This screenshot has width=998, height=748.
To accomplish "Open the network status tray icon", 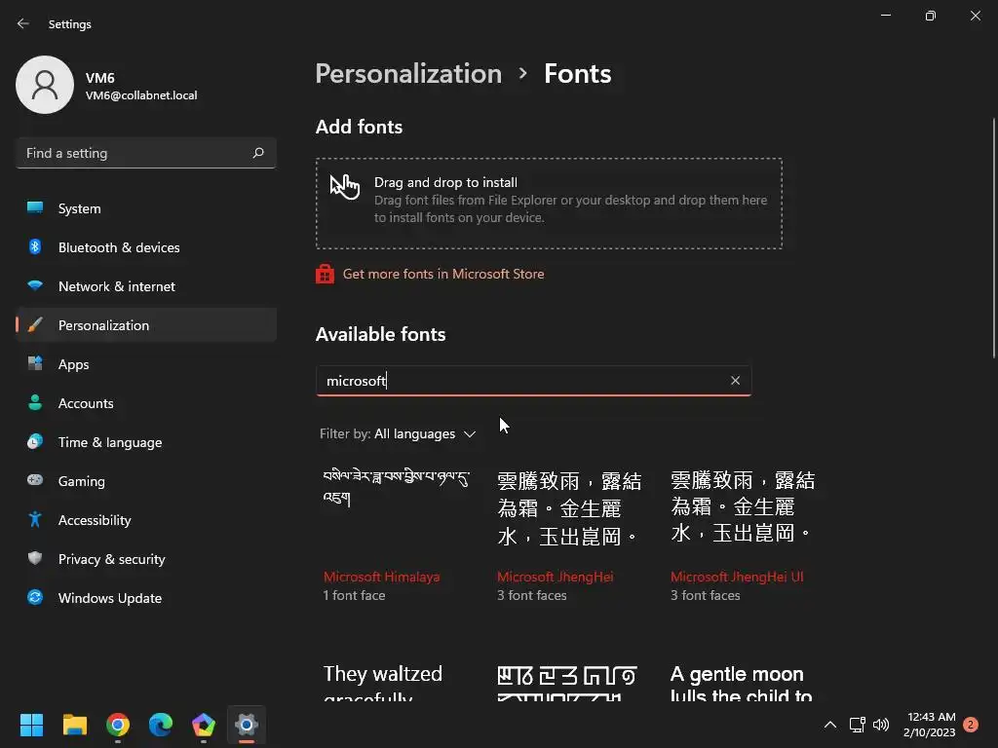I will click(x=857, y=725).
